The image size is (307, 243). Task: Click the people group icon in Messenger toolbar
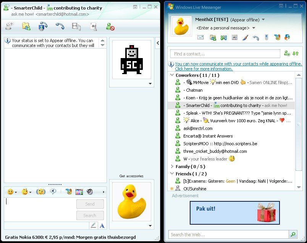click(224, 37)
